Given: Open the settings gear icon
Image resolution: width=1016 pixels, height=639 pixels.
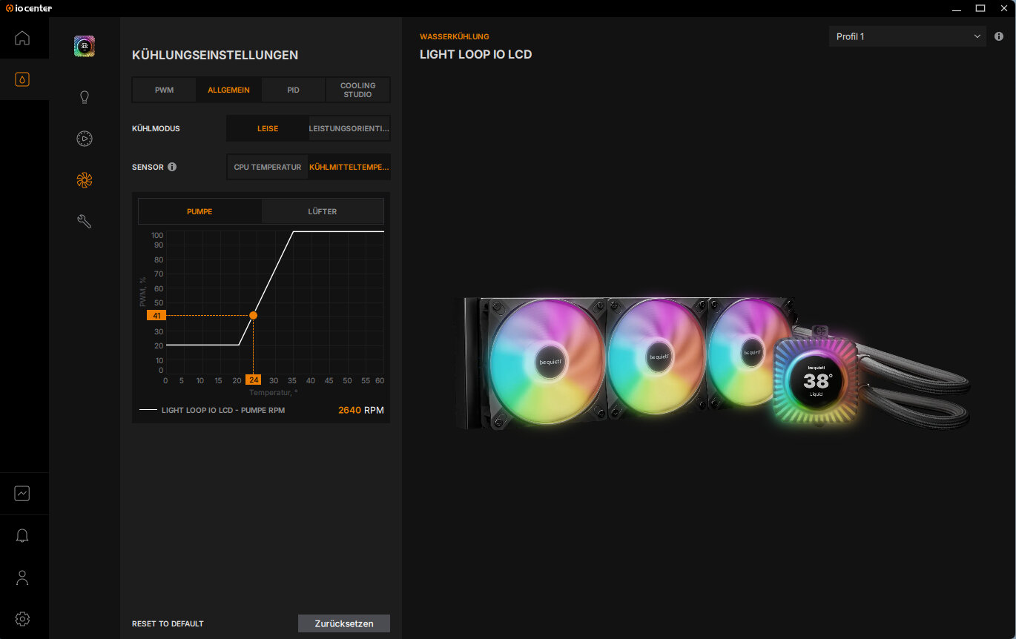Looking at the screenshot, I should click(22, 619).
